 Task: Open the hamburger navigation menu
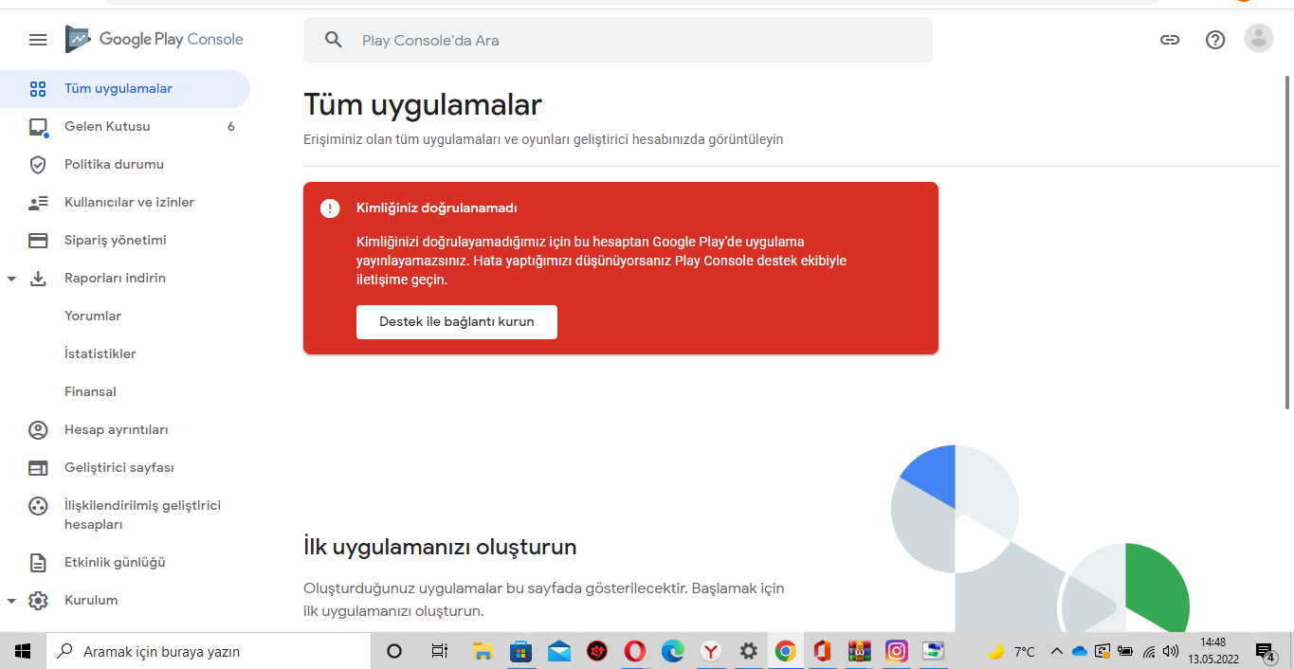[x=38, y=40]
